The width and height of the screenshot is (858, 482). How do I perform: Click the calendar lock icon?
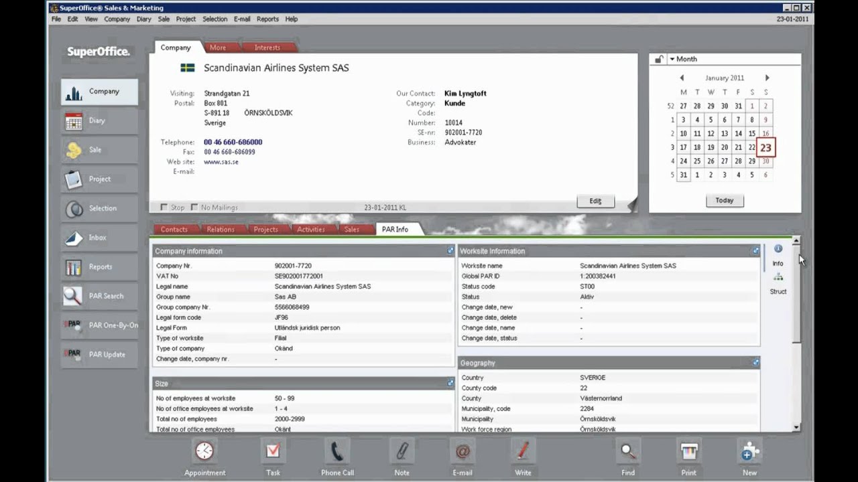pyautogui.click(x=659, y=59)
